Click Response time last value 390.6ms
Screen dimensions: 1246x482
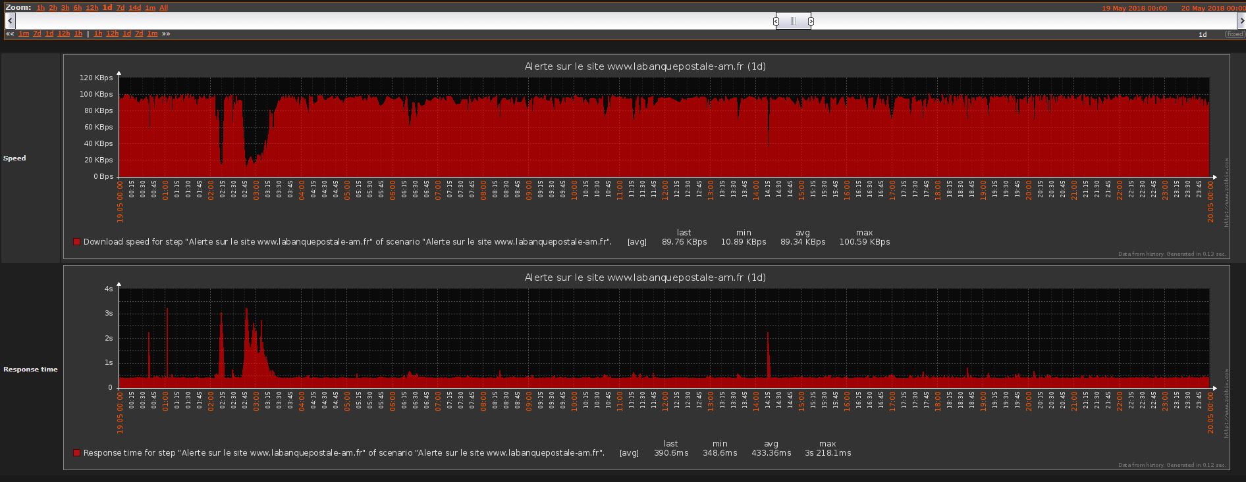click(671, 453)
